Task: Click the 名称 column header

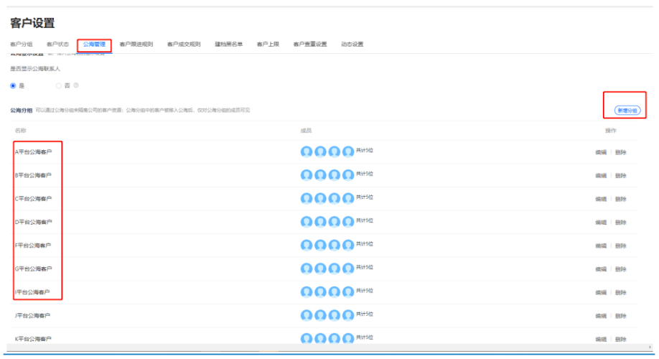Action: point(21,131)
